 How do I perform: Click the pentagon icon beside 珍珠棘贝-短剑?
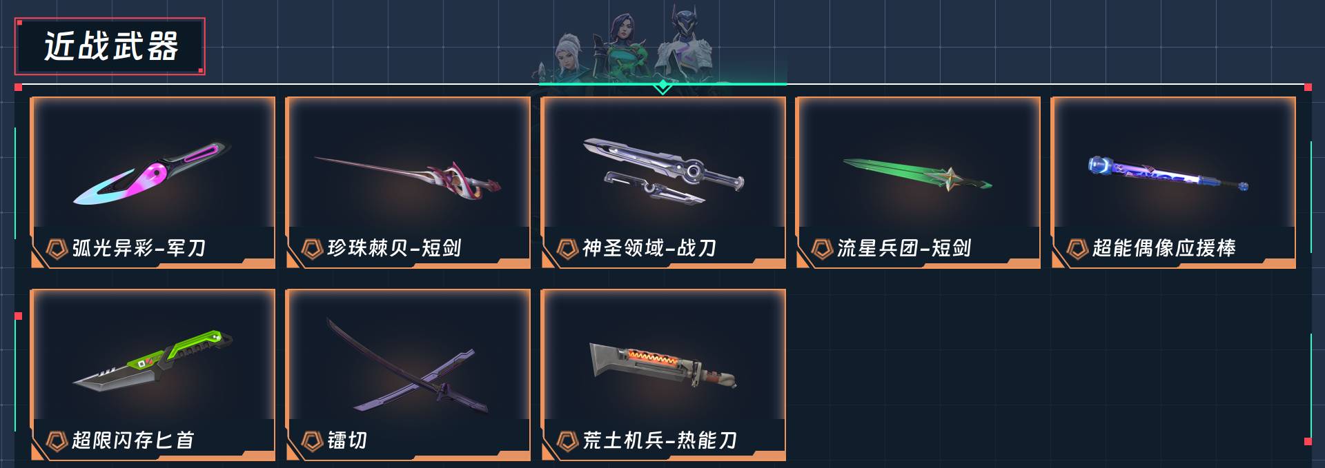[x=312, y=248]
